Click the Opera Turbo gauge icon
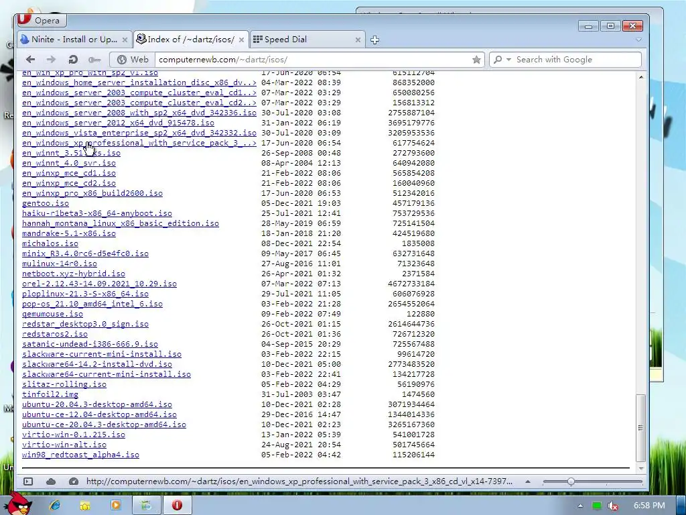The height and width of the screenshot is (515, 686). click(x=74, y=481)
